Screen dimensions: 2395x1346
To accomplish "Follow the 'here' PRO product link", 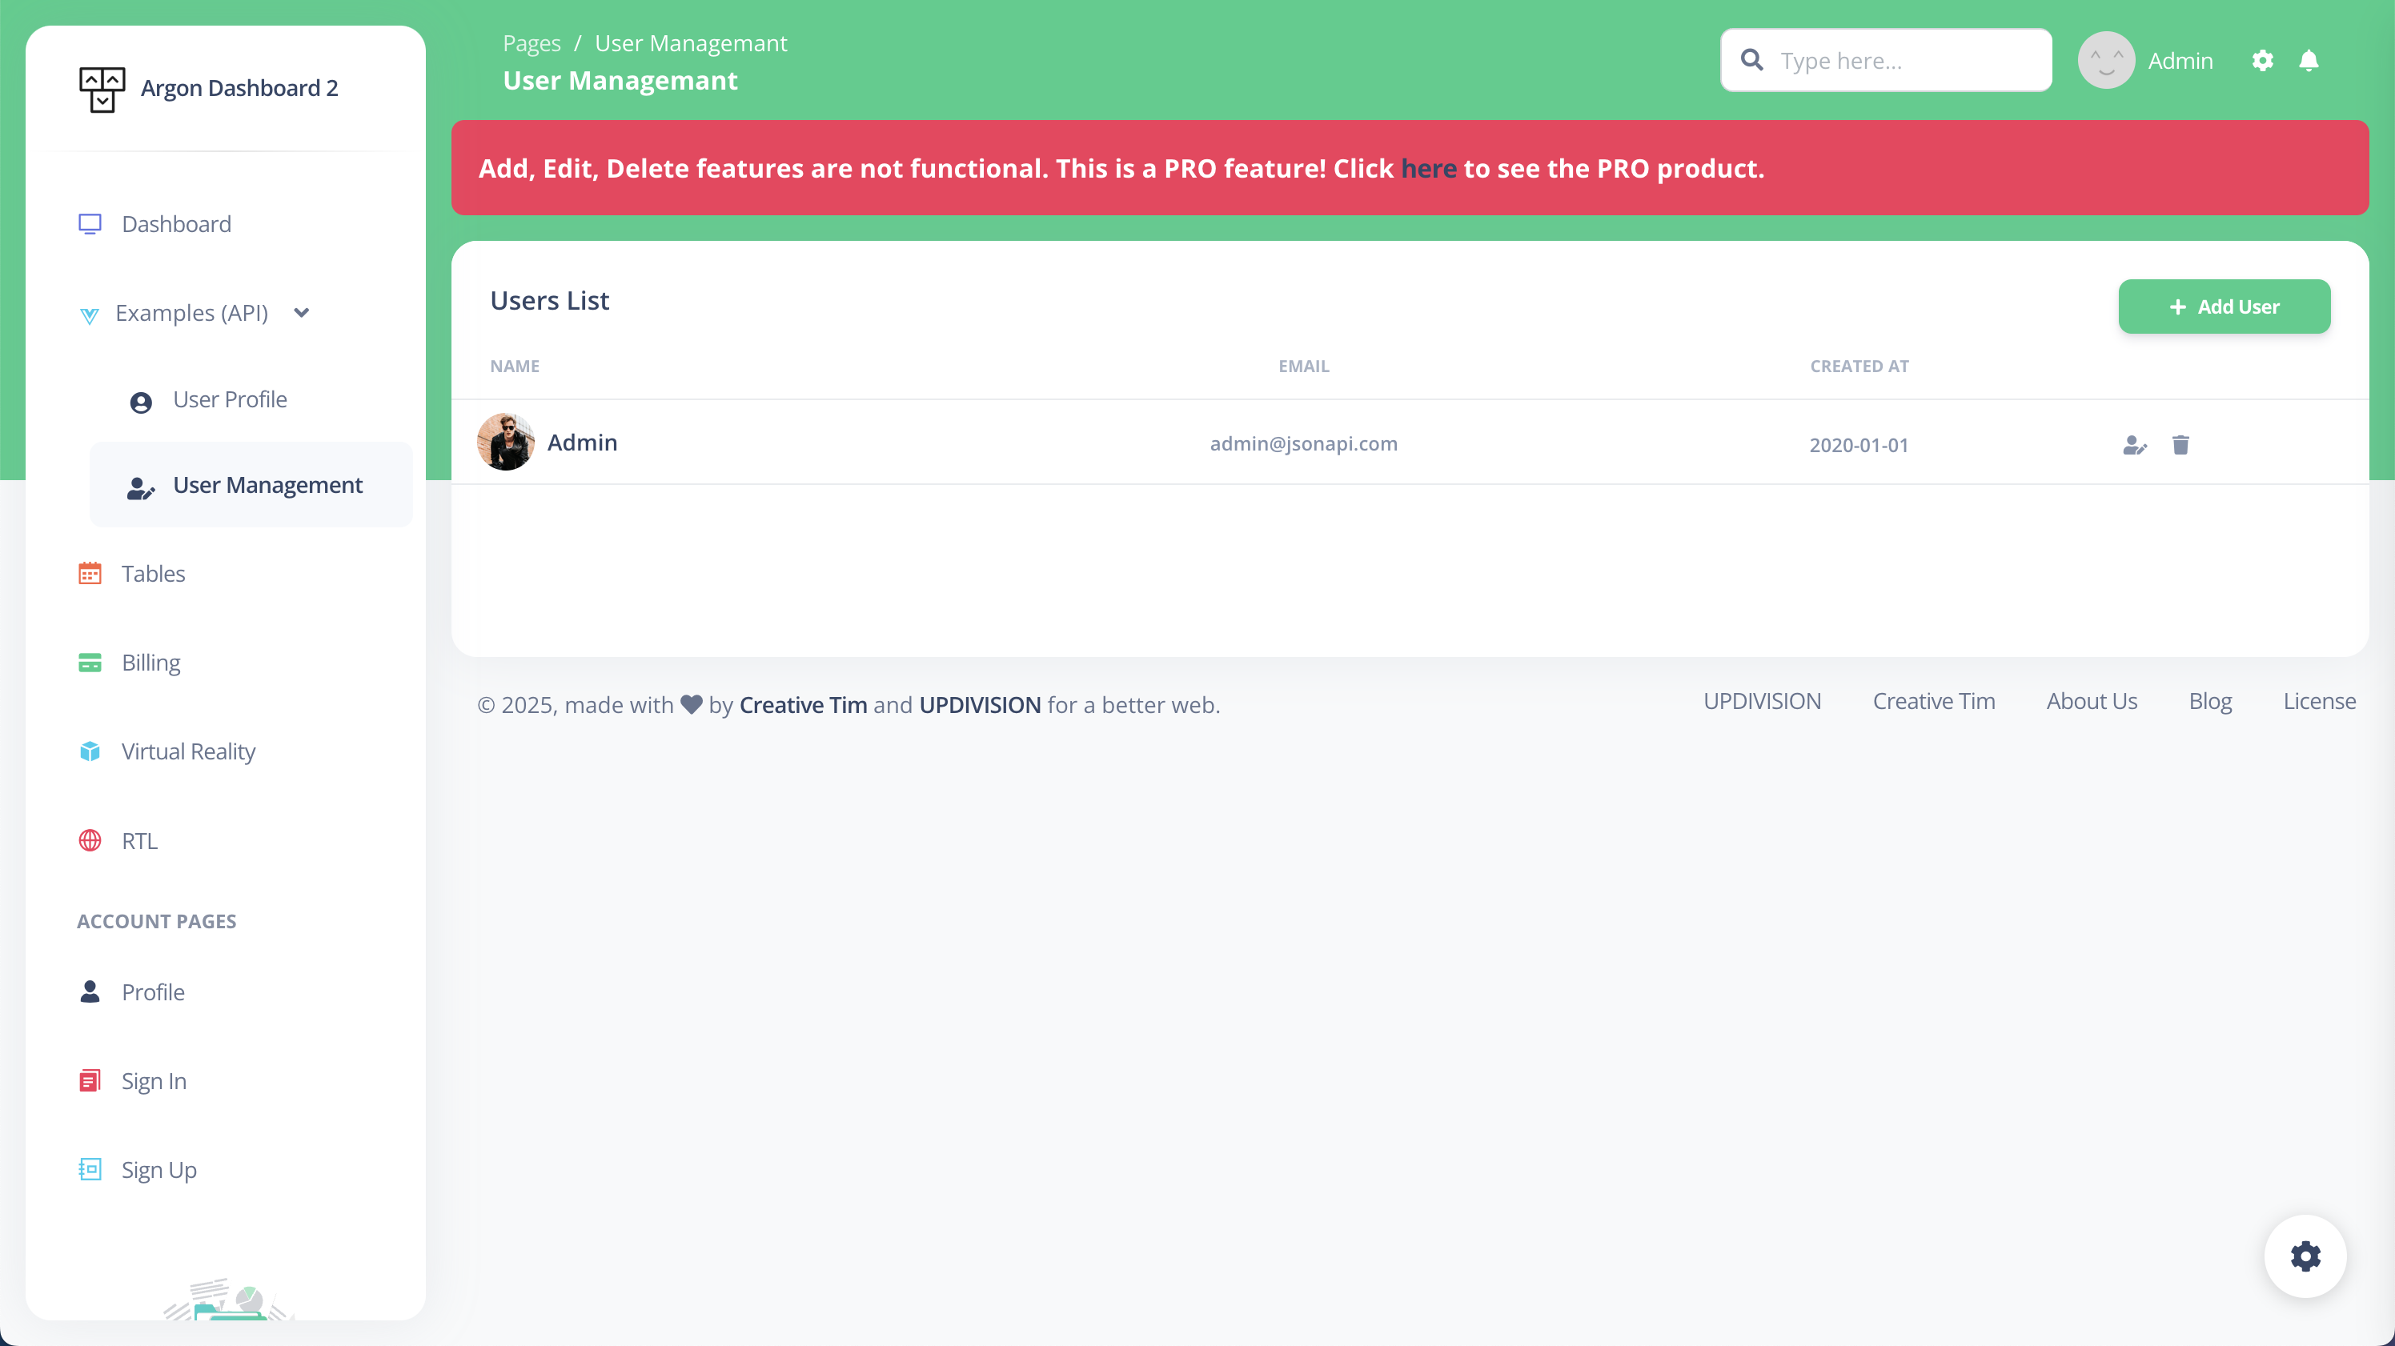I will point(1428,168).
